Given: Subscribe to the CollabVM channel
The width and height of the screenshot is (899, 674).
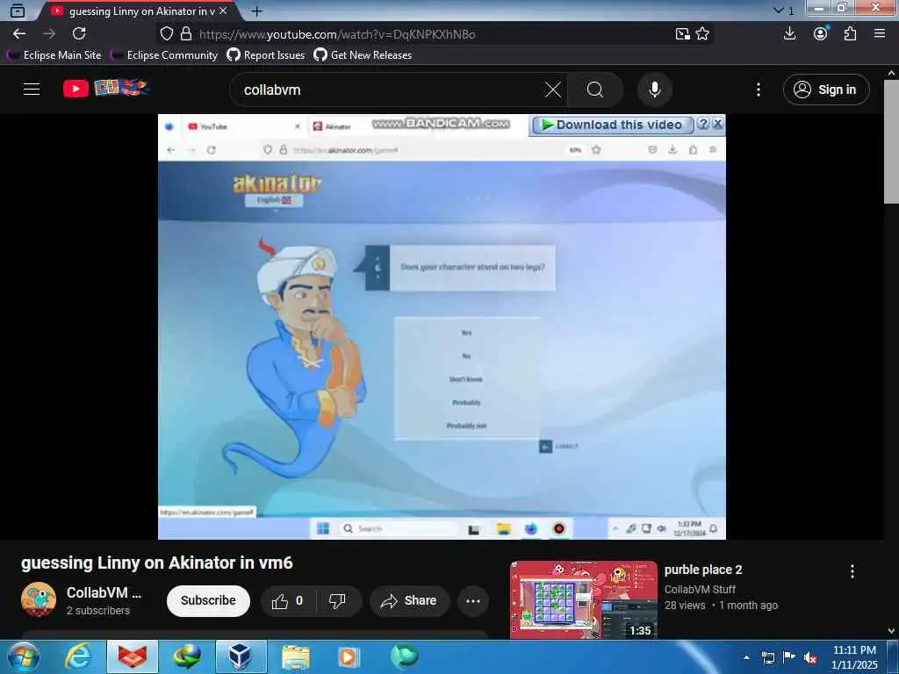Looking at the screenshot, I should 208,600.
